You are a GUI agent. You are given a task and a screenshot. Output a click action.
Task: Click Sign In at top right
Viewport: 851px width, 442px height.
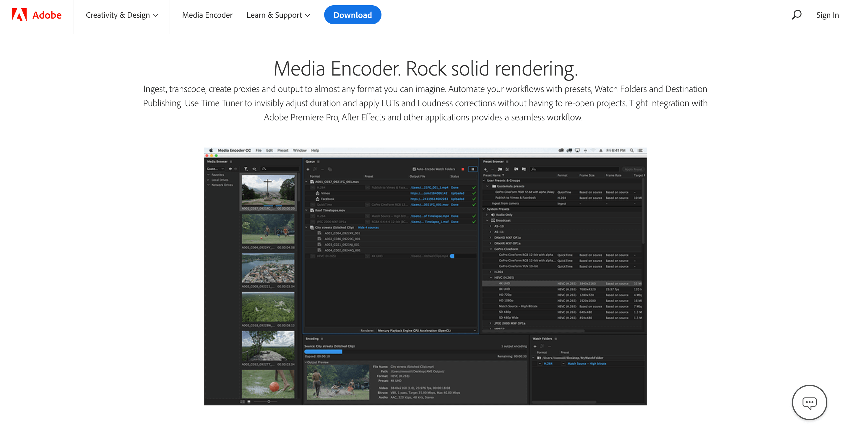point(827,15)
